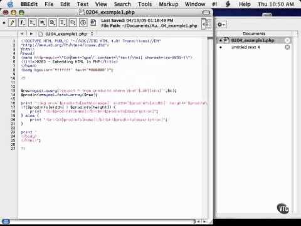Click line number 27 in gutter
This screenshot has width=301, height=226.
(x=13, y=149)
